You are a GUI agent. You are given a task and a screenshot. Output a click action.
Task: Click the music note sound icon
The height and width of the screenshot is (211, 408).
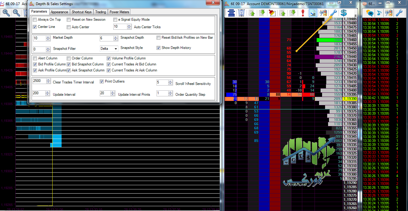(x=379, y=13)
